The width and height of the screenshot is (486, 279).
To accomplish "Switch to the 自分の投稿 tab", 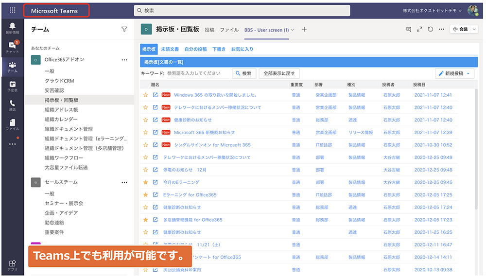I will [195, 49].
